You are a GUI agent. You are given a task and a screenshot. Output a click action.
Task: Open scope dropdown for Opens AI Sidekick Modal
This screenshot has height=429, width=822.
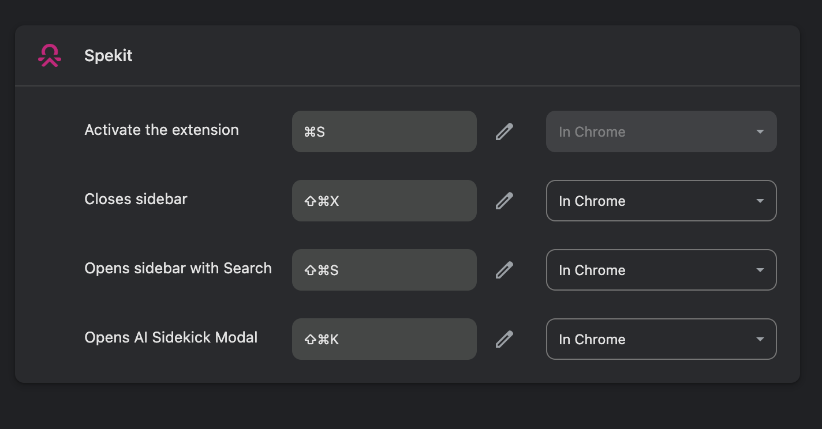point(662,339)
